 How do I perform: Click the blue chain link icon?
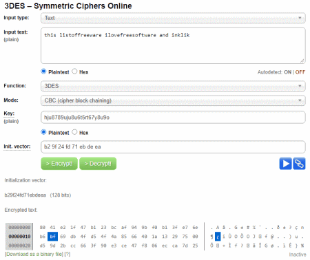[x=299, y=164]
